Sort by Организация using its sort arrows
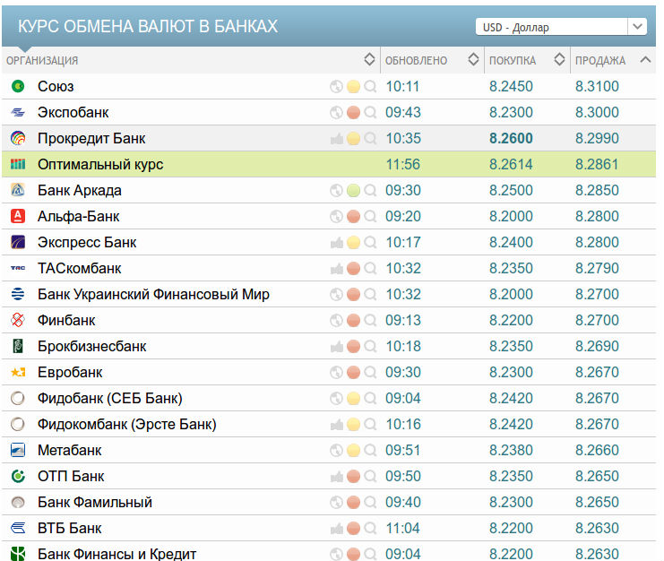This screenshot has height=561, width=664. [369, 60]
